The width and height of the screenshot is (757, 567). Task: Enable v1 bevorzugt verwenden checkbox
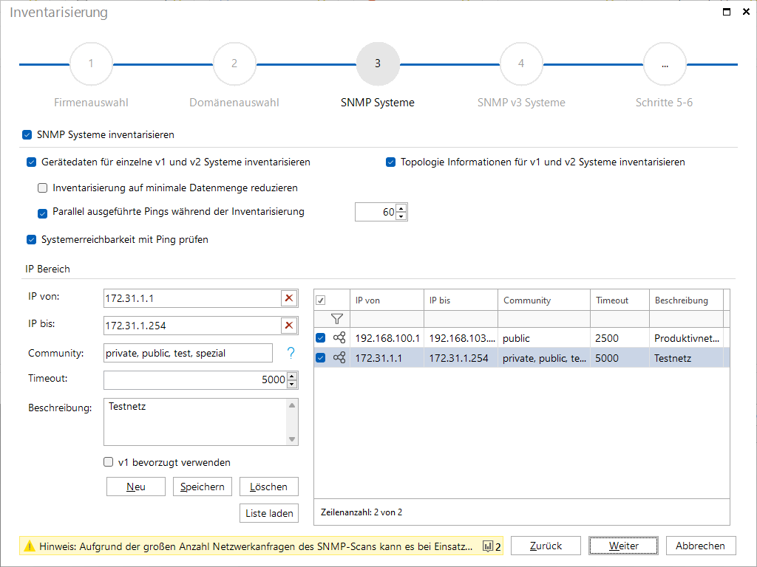click(x=108, y=462)
